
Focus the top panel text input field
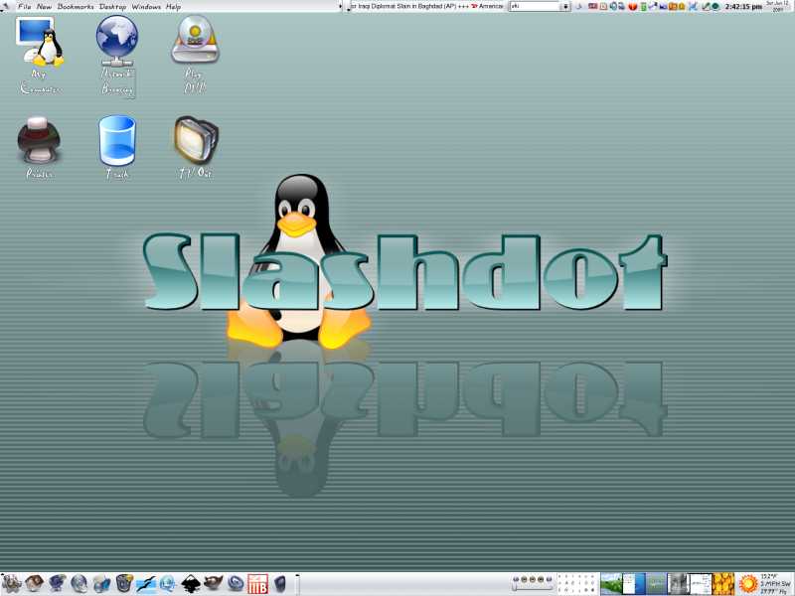click(534, 7)
